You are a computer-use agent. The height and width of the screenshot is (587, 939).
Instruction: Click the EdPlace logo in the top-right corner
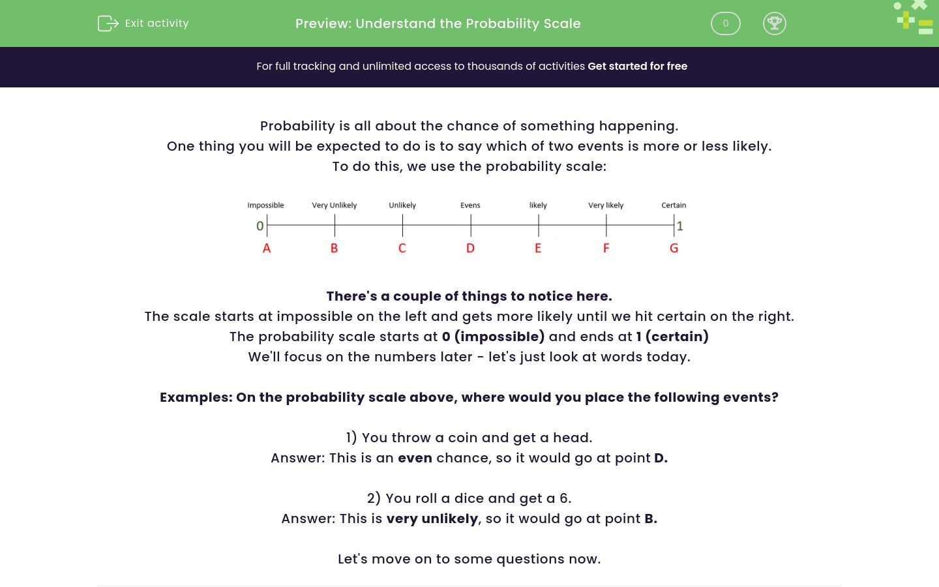(912, 18)
